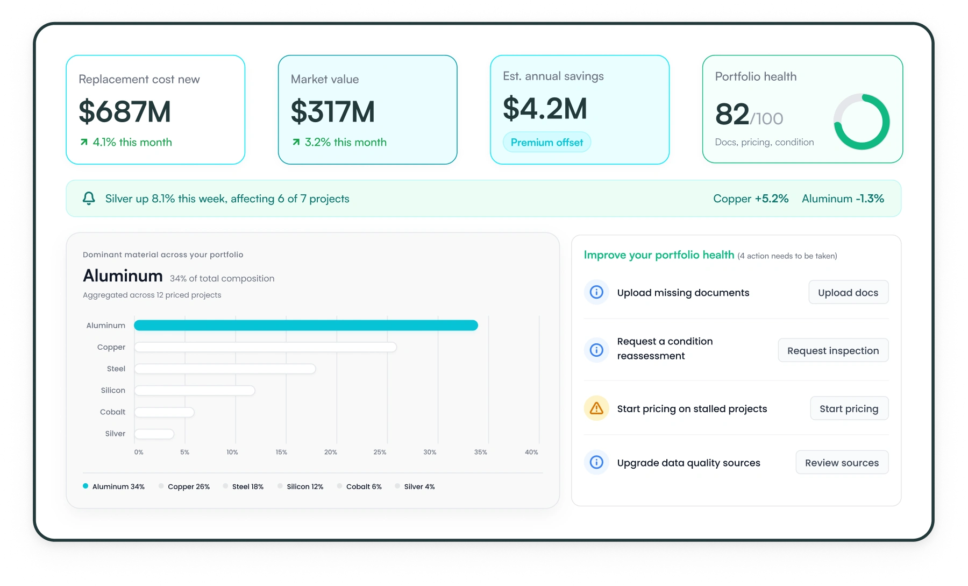Select the Aluminum 34% legend item

click(113, 486)
